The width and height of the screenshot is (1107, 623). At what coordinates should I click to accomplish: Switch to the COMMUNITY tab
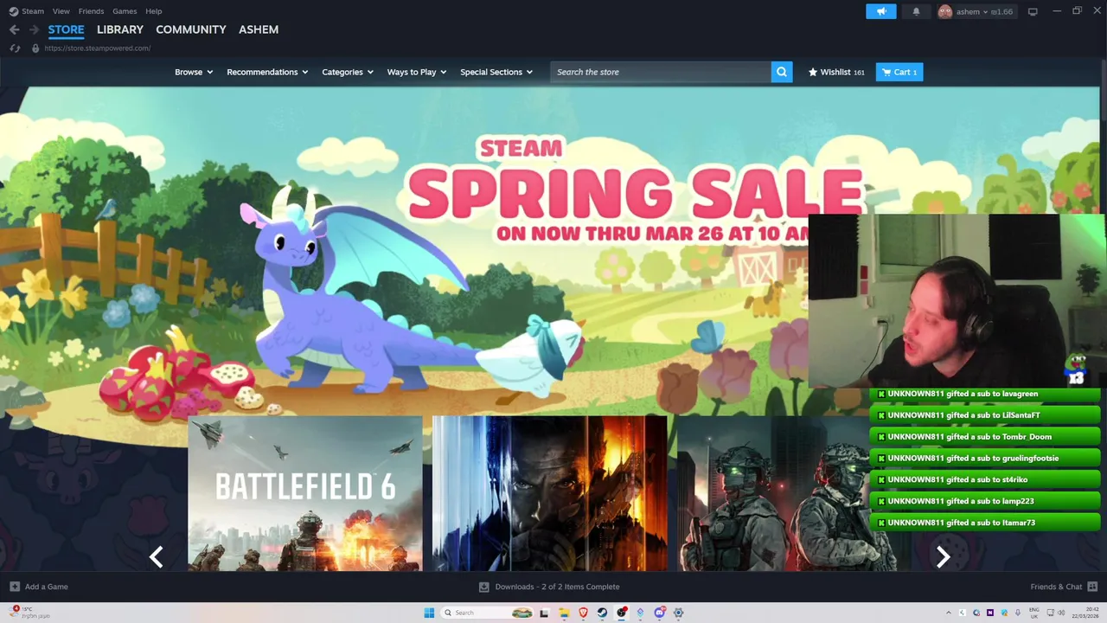coord(191,29)
